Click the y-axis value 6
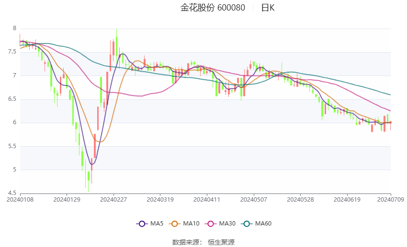 (14, 122)
